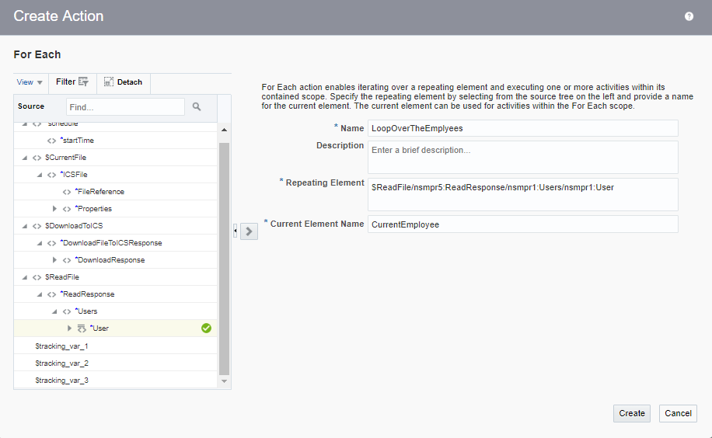Click the element icon beside Users
The height and width of the screenshot is (438, 712).
pos(67,311)
